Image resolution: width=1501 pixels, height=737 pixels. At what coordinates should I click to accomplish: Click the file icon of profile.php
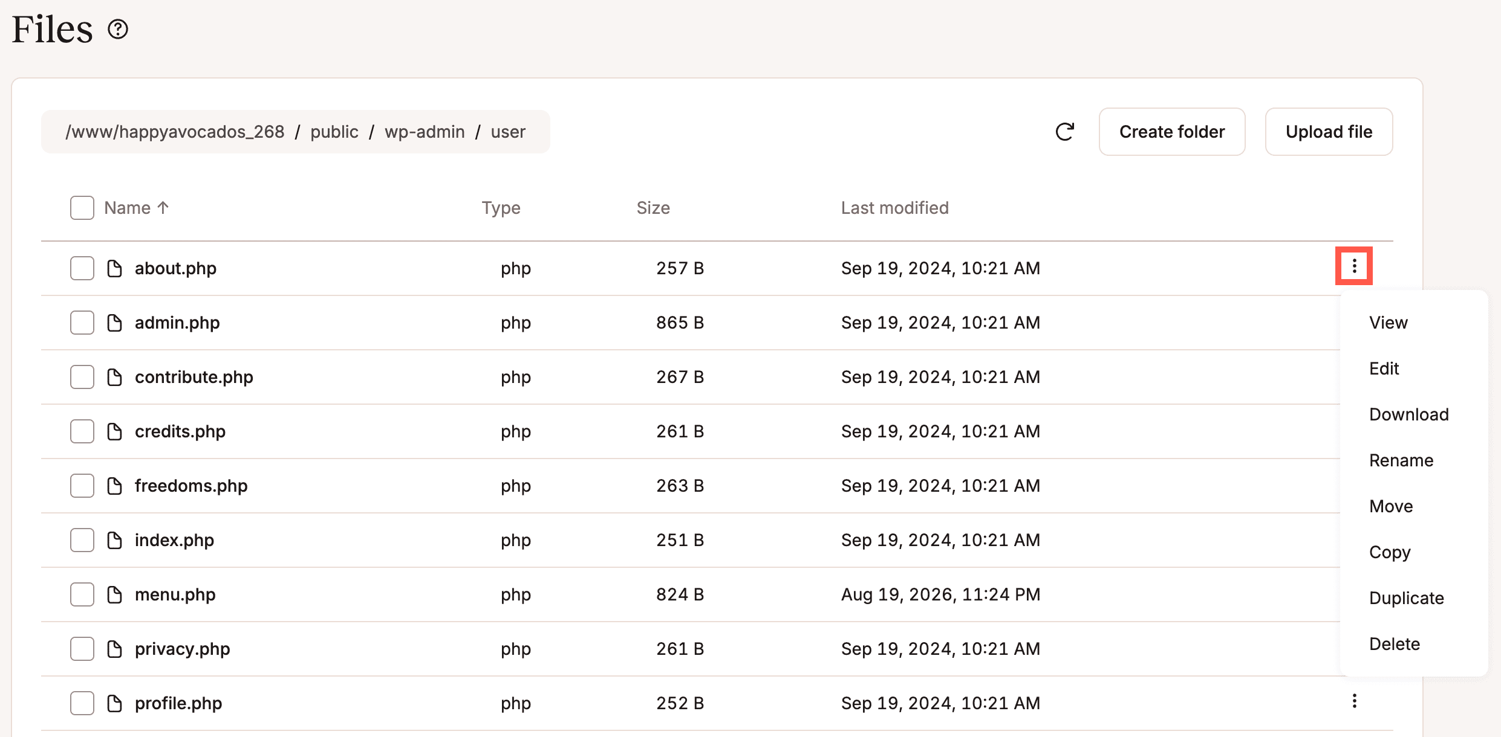[x=114, y=703]
